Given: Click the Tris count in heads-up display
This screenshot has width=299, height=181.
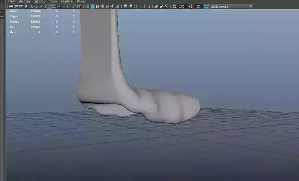Looking at the screenshot, I should (x=35, y=27).
